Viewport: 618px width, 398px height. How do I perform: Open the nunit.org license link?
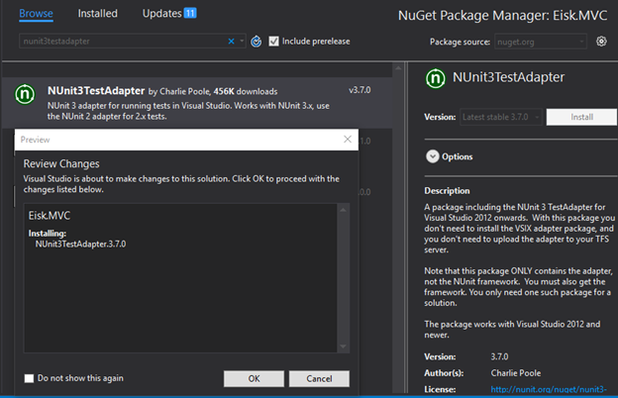pyautogui.click(x=549, y=389)
